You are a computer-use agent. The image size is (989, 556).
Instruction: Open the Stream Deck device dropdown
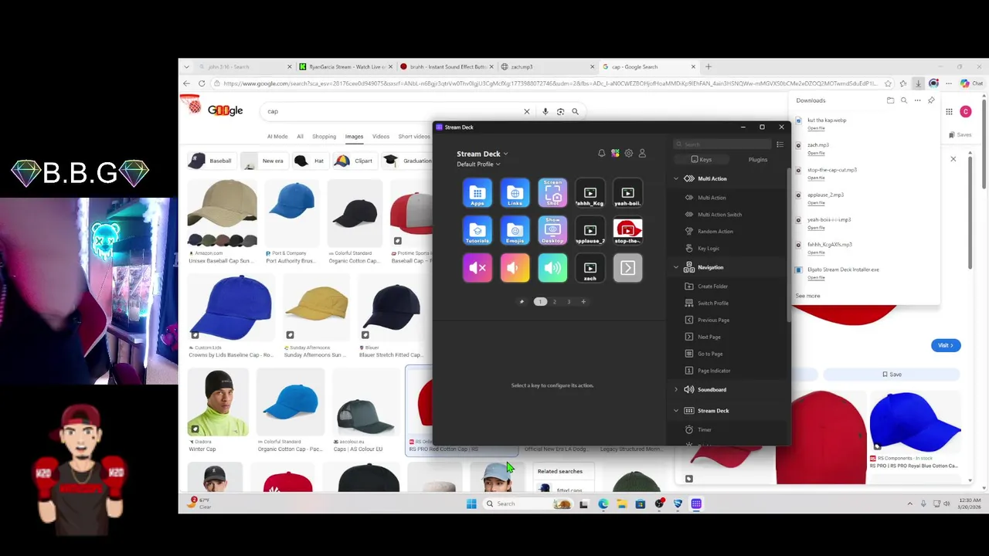pos(482,154)
